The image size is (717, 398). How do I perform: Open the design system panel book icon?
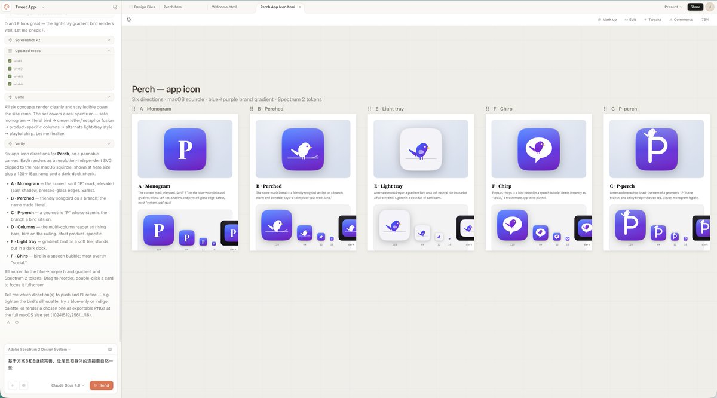[x=110, y=349]
